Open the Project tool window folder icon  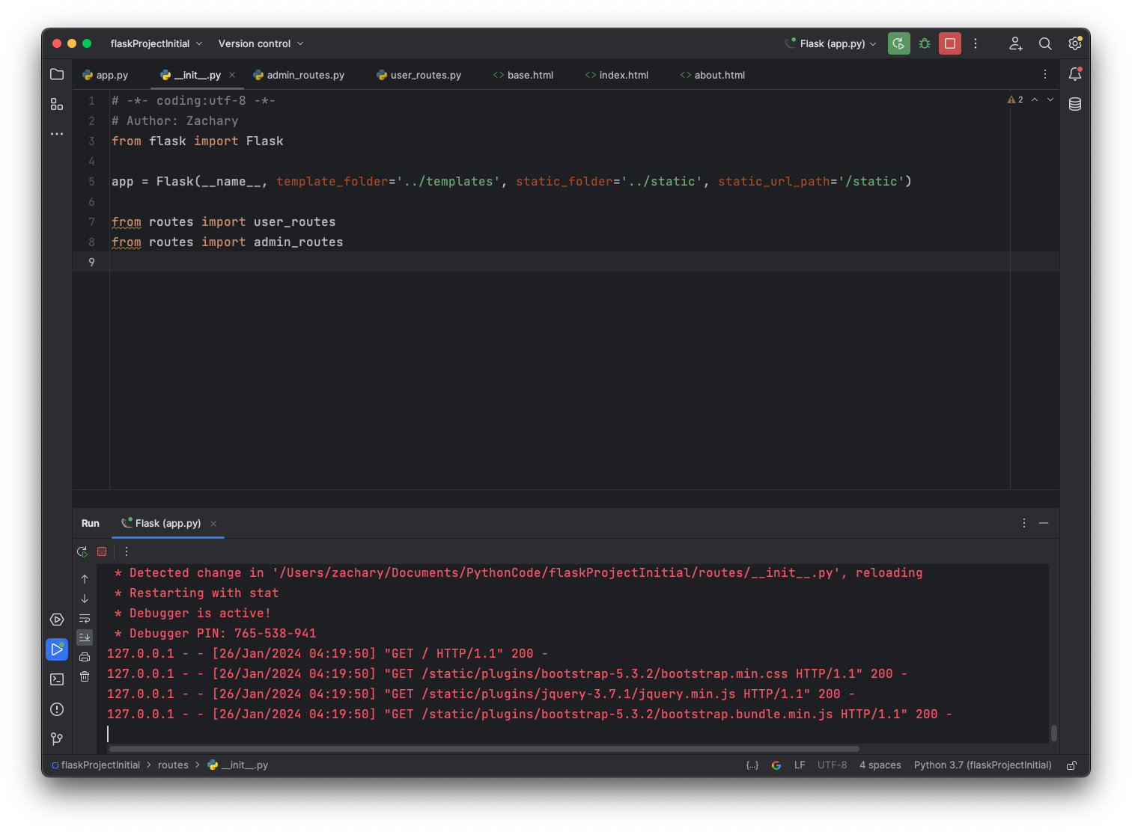pyautogui.click(x=57, y=74)
